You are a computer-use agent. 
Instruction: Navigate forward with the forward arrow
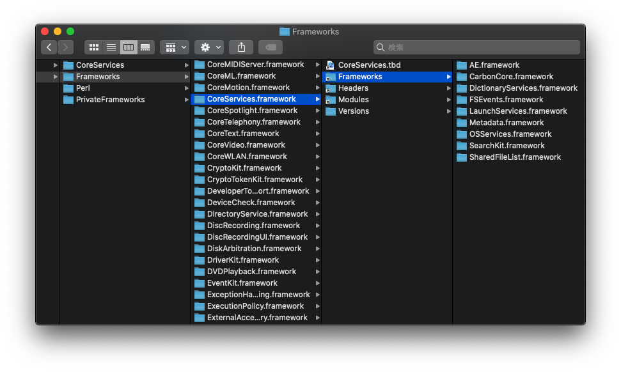65,47
